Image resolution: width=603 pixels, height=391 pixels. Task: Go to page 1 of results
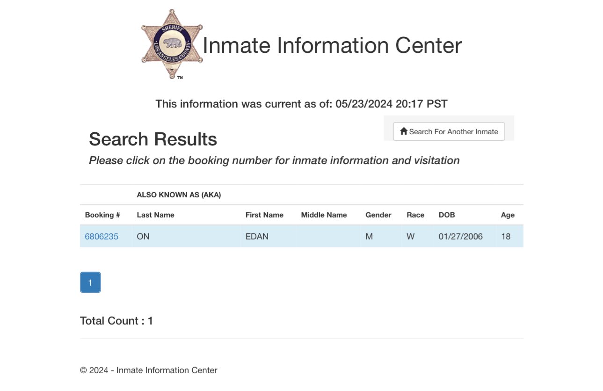click(x=90, y=282)
